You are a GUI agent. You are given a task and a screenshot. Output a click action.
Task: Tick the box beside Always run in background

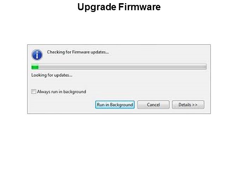[x=33, y=91]
